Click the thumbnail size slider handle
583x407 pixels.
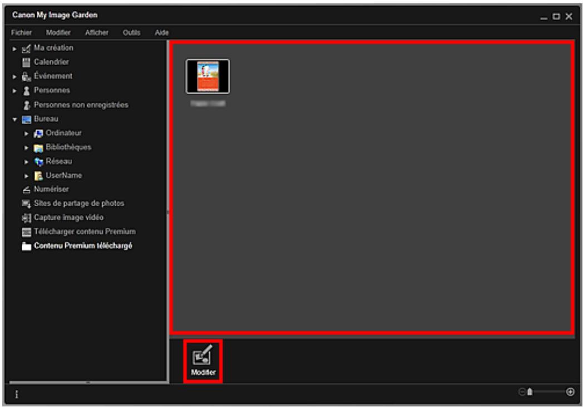[530, 392]
